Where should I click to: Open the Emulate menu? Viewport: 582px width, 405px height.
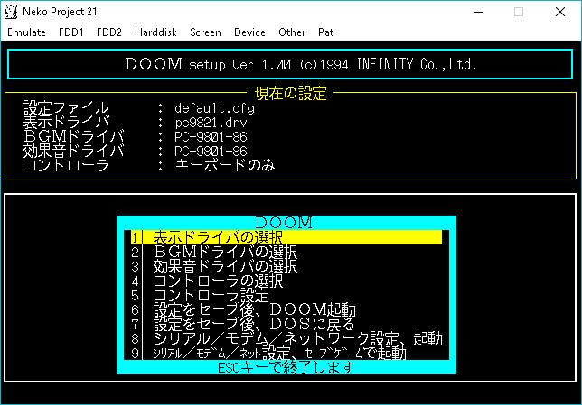point(26,32)
